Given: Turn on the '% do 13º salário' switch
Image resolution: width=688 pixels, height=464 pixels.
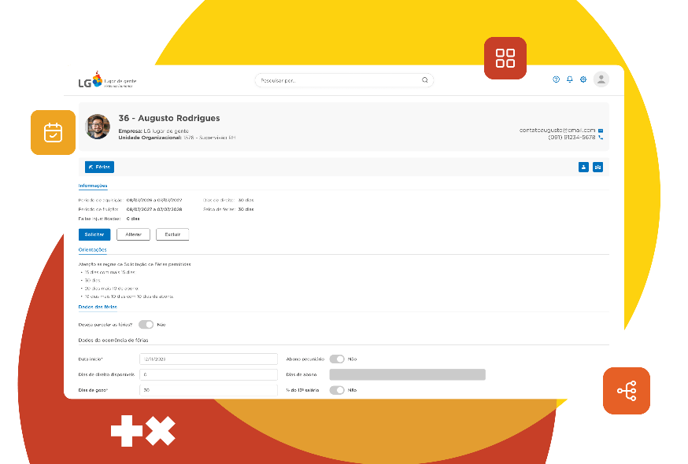Looking at the screenshot, I should click(337, 389).
